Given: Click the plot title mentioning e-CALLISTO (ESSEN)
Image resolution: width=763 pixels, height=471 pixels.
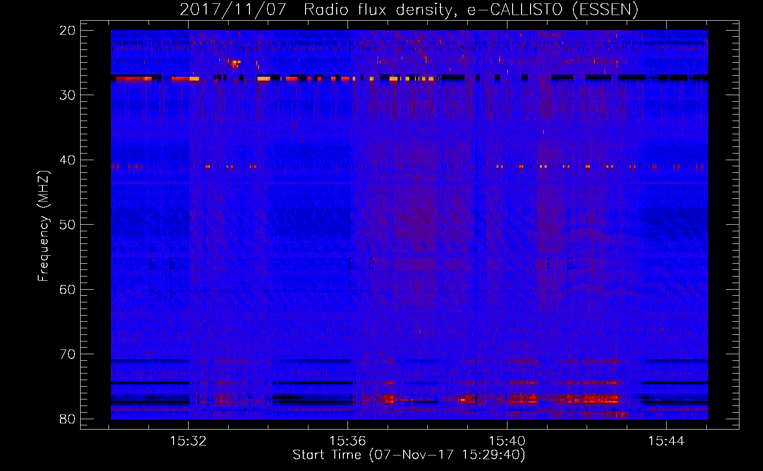Looking at the screenshot, I should point(409,9).
